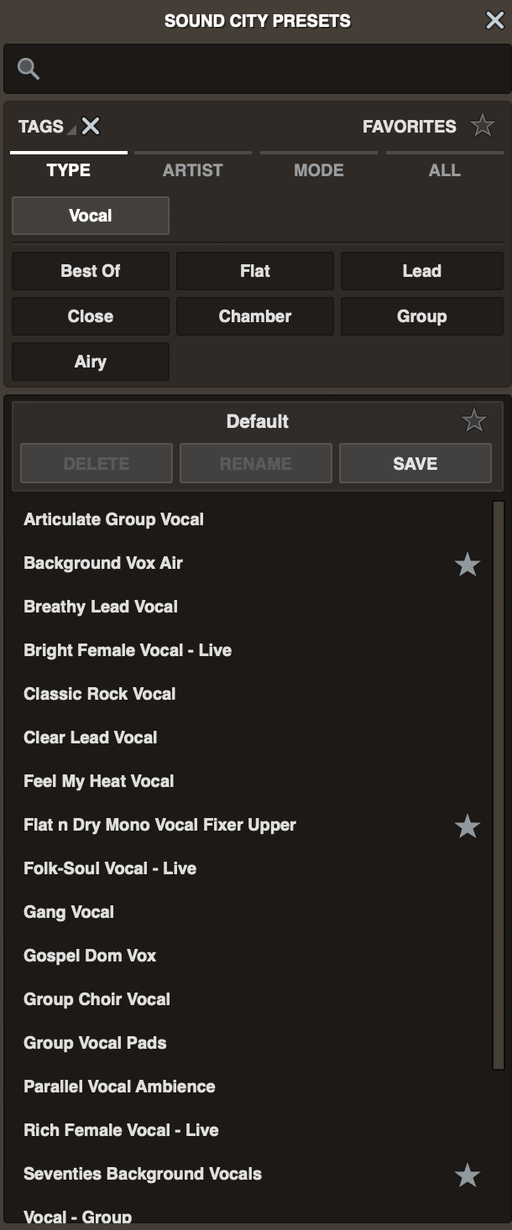Enable the Chamber tag filter

point(255,316)
